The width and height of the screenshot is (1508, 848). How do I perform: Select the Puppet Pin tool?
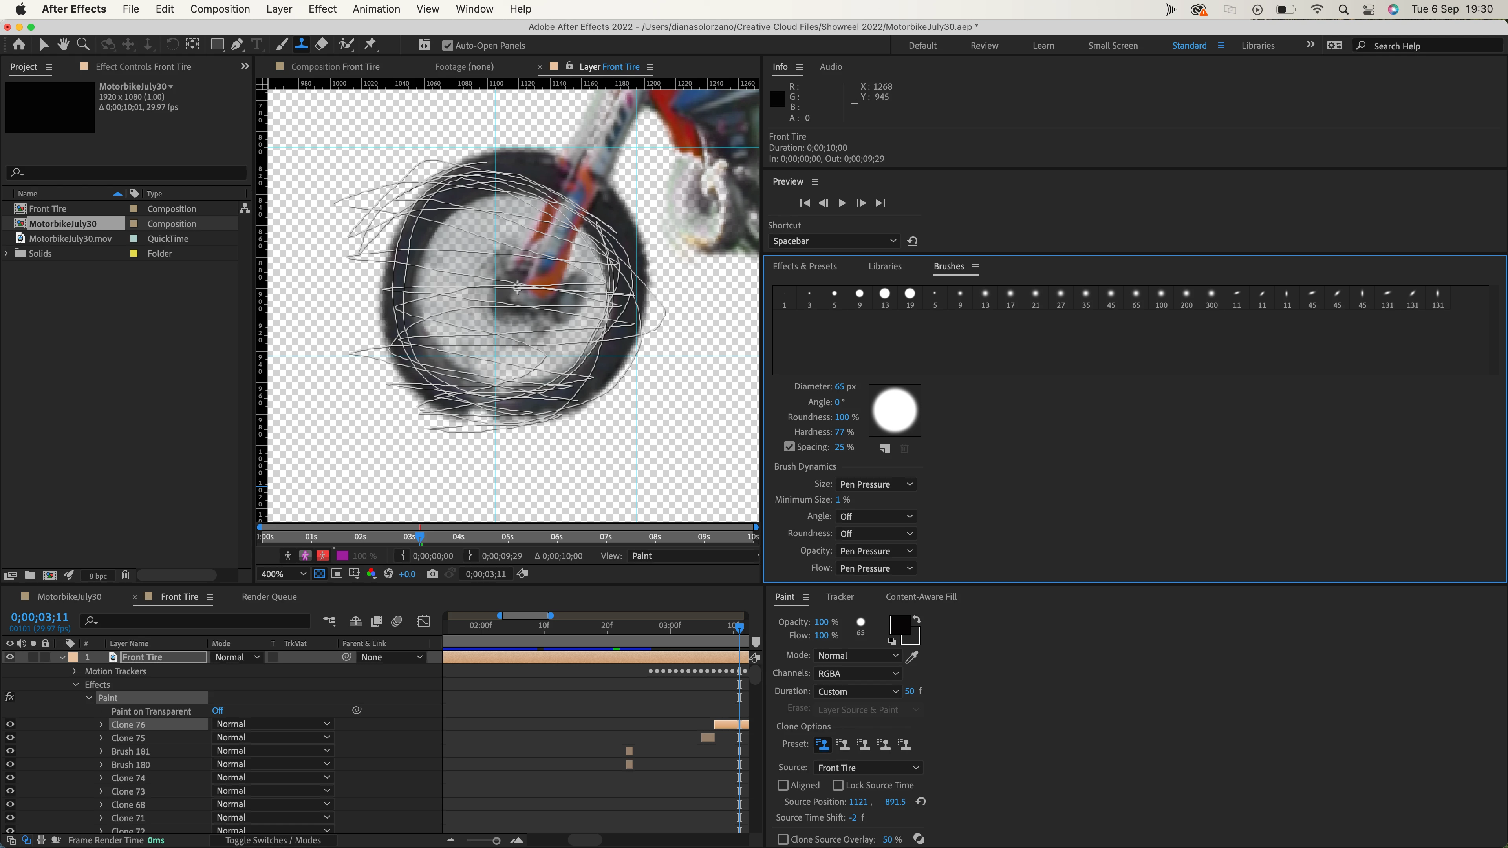pyautogui.click(x=371, y=44)
